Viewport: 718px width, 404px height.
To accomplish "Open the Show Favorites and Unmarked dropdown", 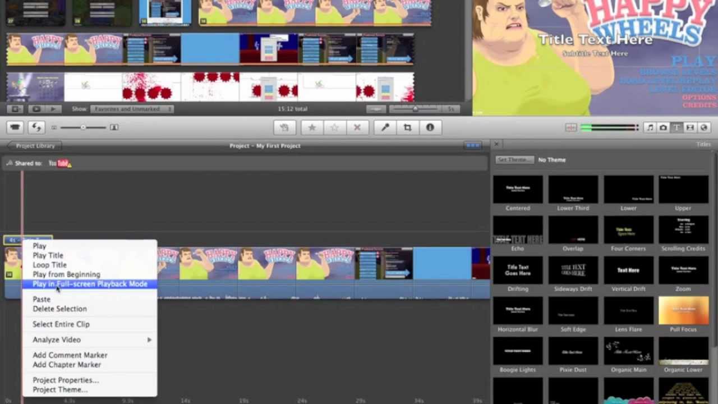I will (131, 109).
